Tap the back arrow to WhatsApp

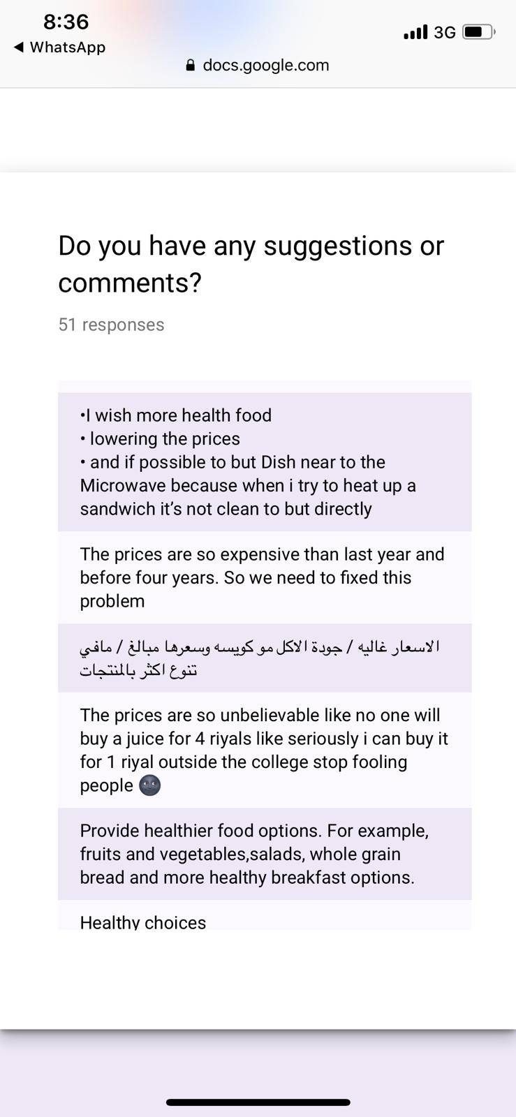[19, 47]
